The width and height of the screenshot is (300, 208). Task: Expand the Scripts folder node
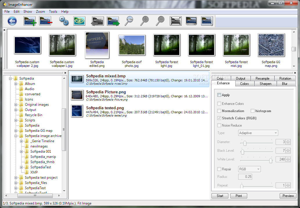[16, 120]
